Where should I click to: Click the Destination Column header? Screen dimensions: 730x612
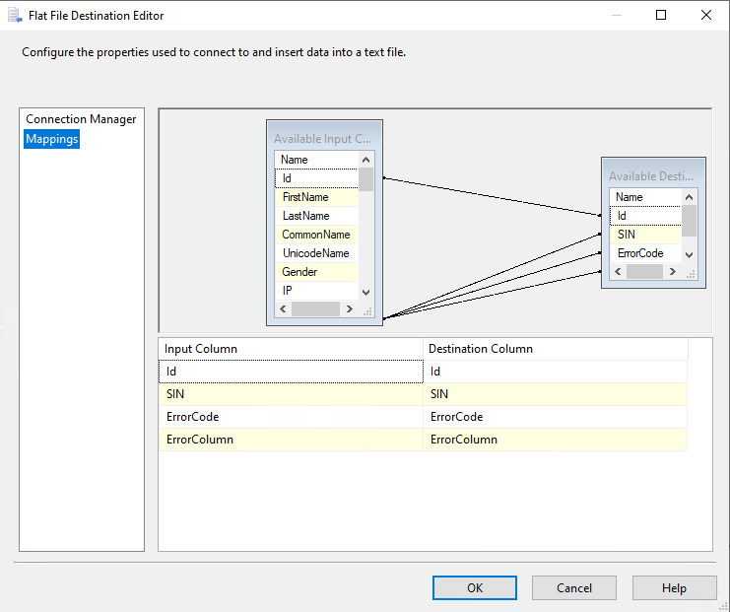(x=555, y=349)
